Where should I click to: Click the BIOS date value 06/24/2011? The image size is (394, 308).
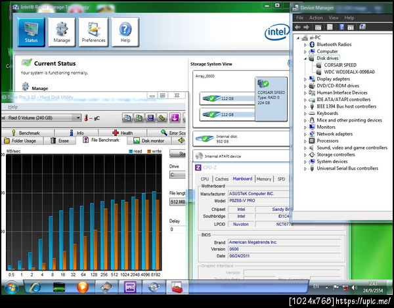285,256
